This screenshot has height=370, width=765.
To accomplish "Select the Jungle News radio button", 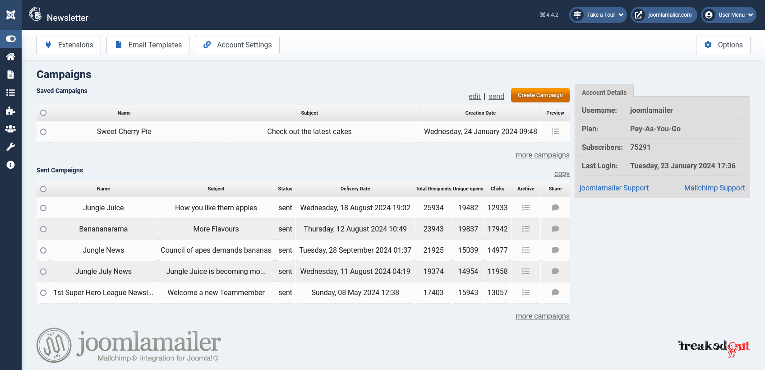I will 43,250.
